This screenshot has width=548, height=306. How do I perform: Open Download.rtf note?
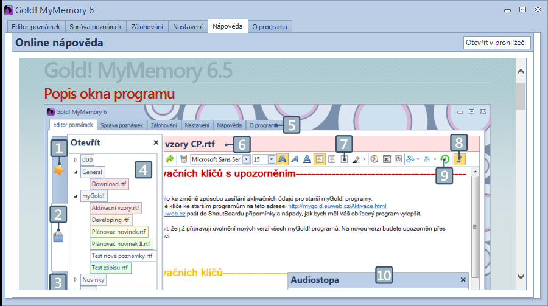click(x=109, y=184)
